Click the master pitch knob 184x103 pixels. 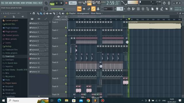pos(46,9)
